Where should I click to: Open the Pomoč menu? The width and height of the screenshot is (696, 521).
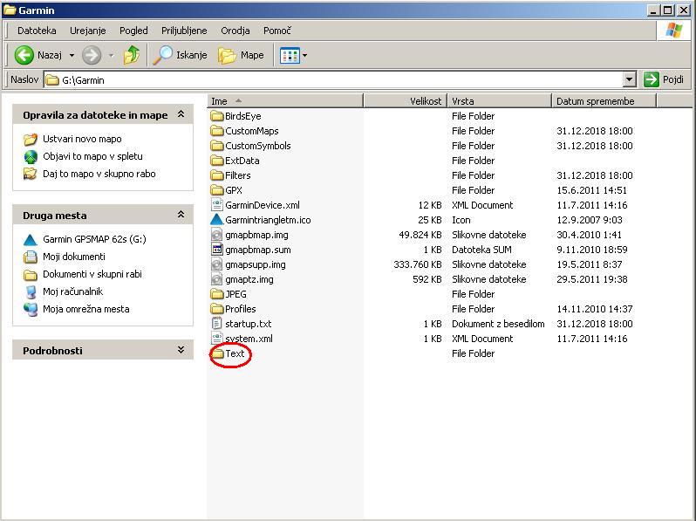(x=277, y=31)
